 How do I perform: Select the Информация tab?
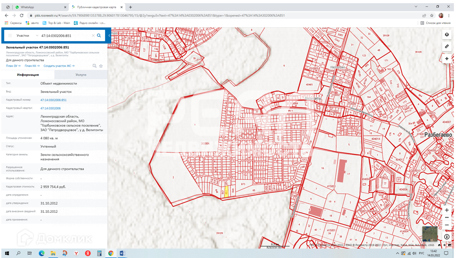coord(28,75)
